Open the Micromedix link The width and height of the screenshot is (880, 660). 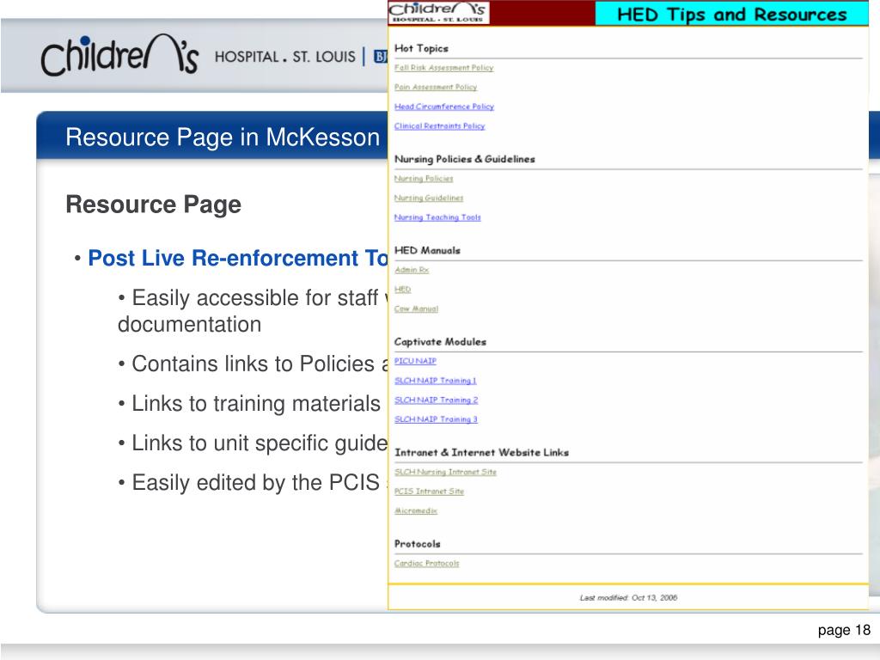point(416,510)
